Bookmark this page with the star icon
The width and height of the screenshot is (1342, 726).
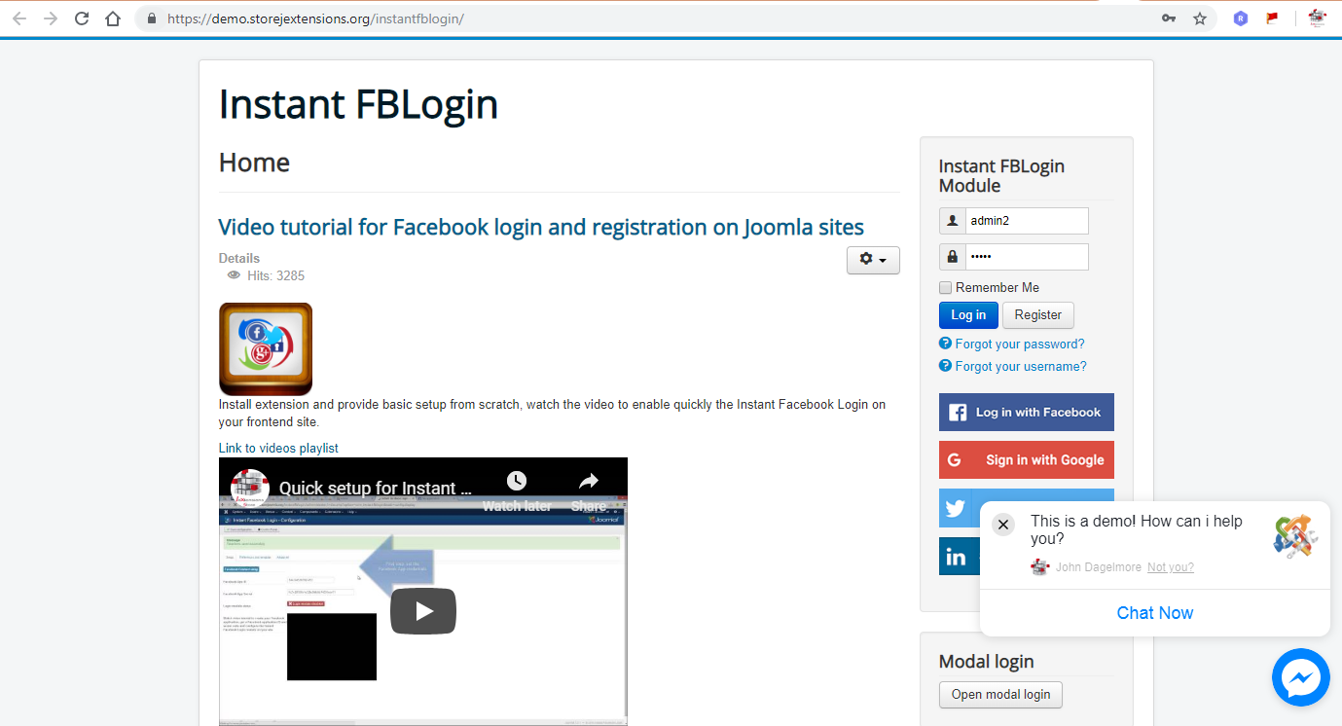(x=1200, y=18)
